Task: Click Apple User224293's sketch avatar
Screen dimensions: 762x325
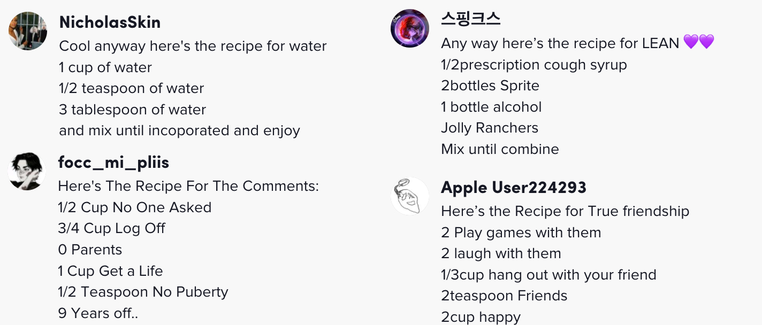Action: pos(410,197)
